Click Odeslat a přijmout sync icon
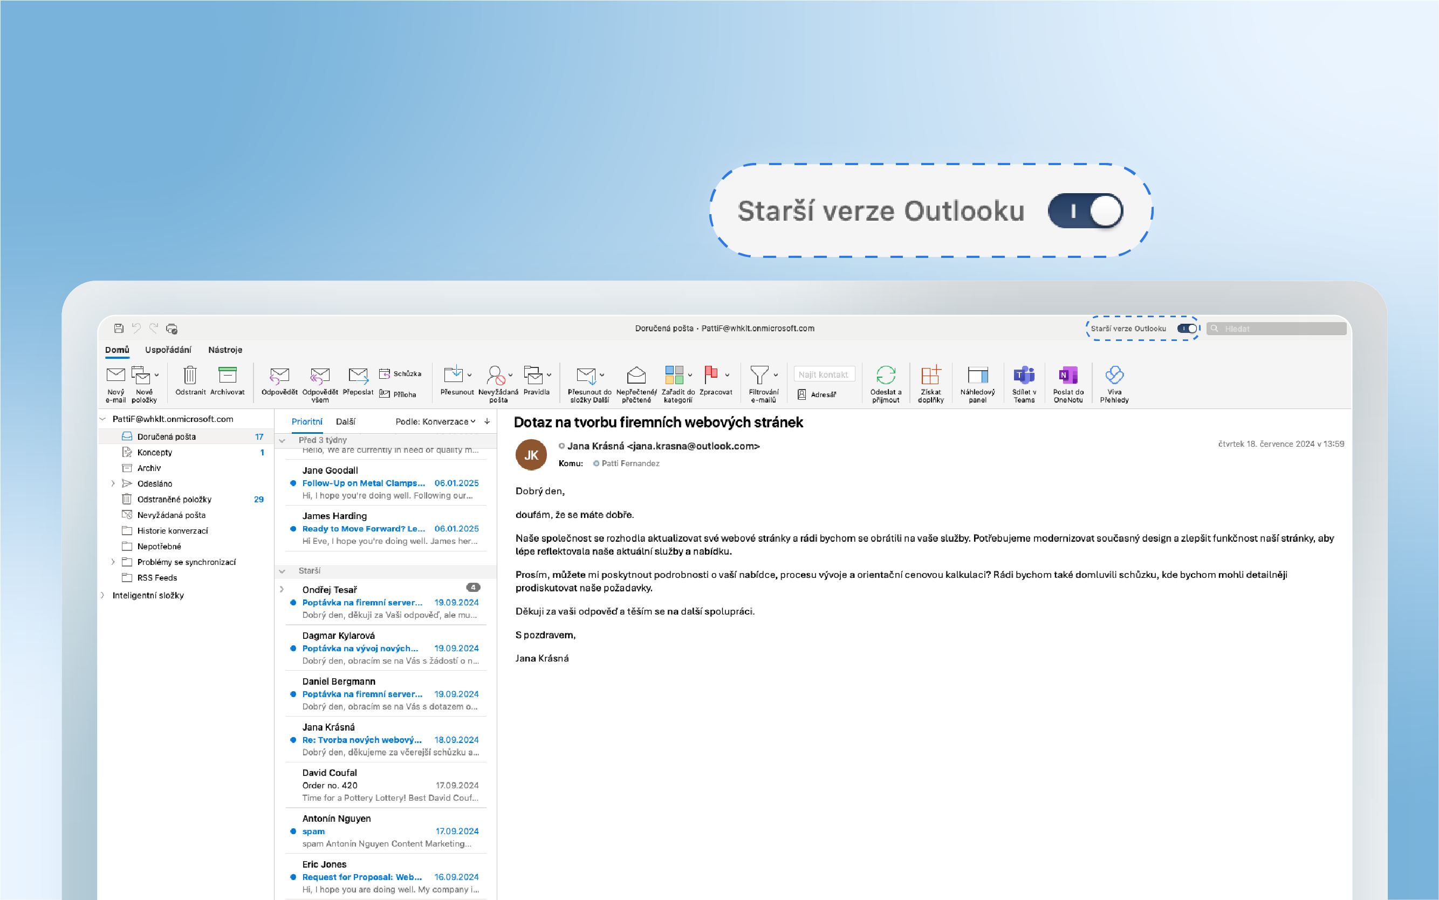 point(886,375)
